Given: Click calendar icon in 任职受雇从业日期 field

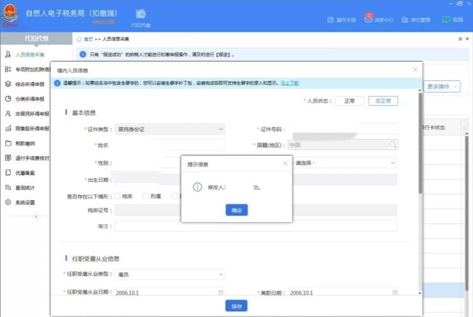Looking at the screenshot, I should 221,293.
